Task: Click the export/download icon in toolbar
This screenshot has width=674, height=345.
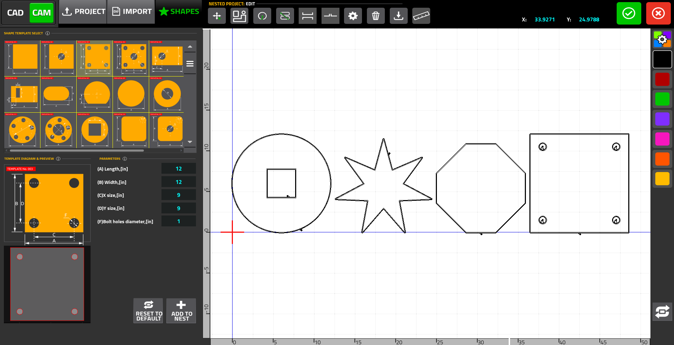Action: tap(399, 16)
